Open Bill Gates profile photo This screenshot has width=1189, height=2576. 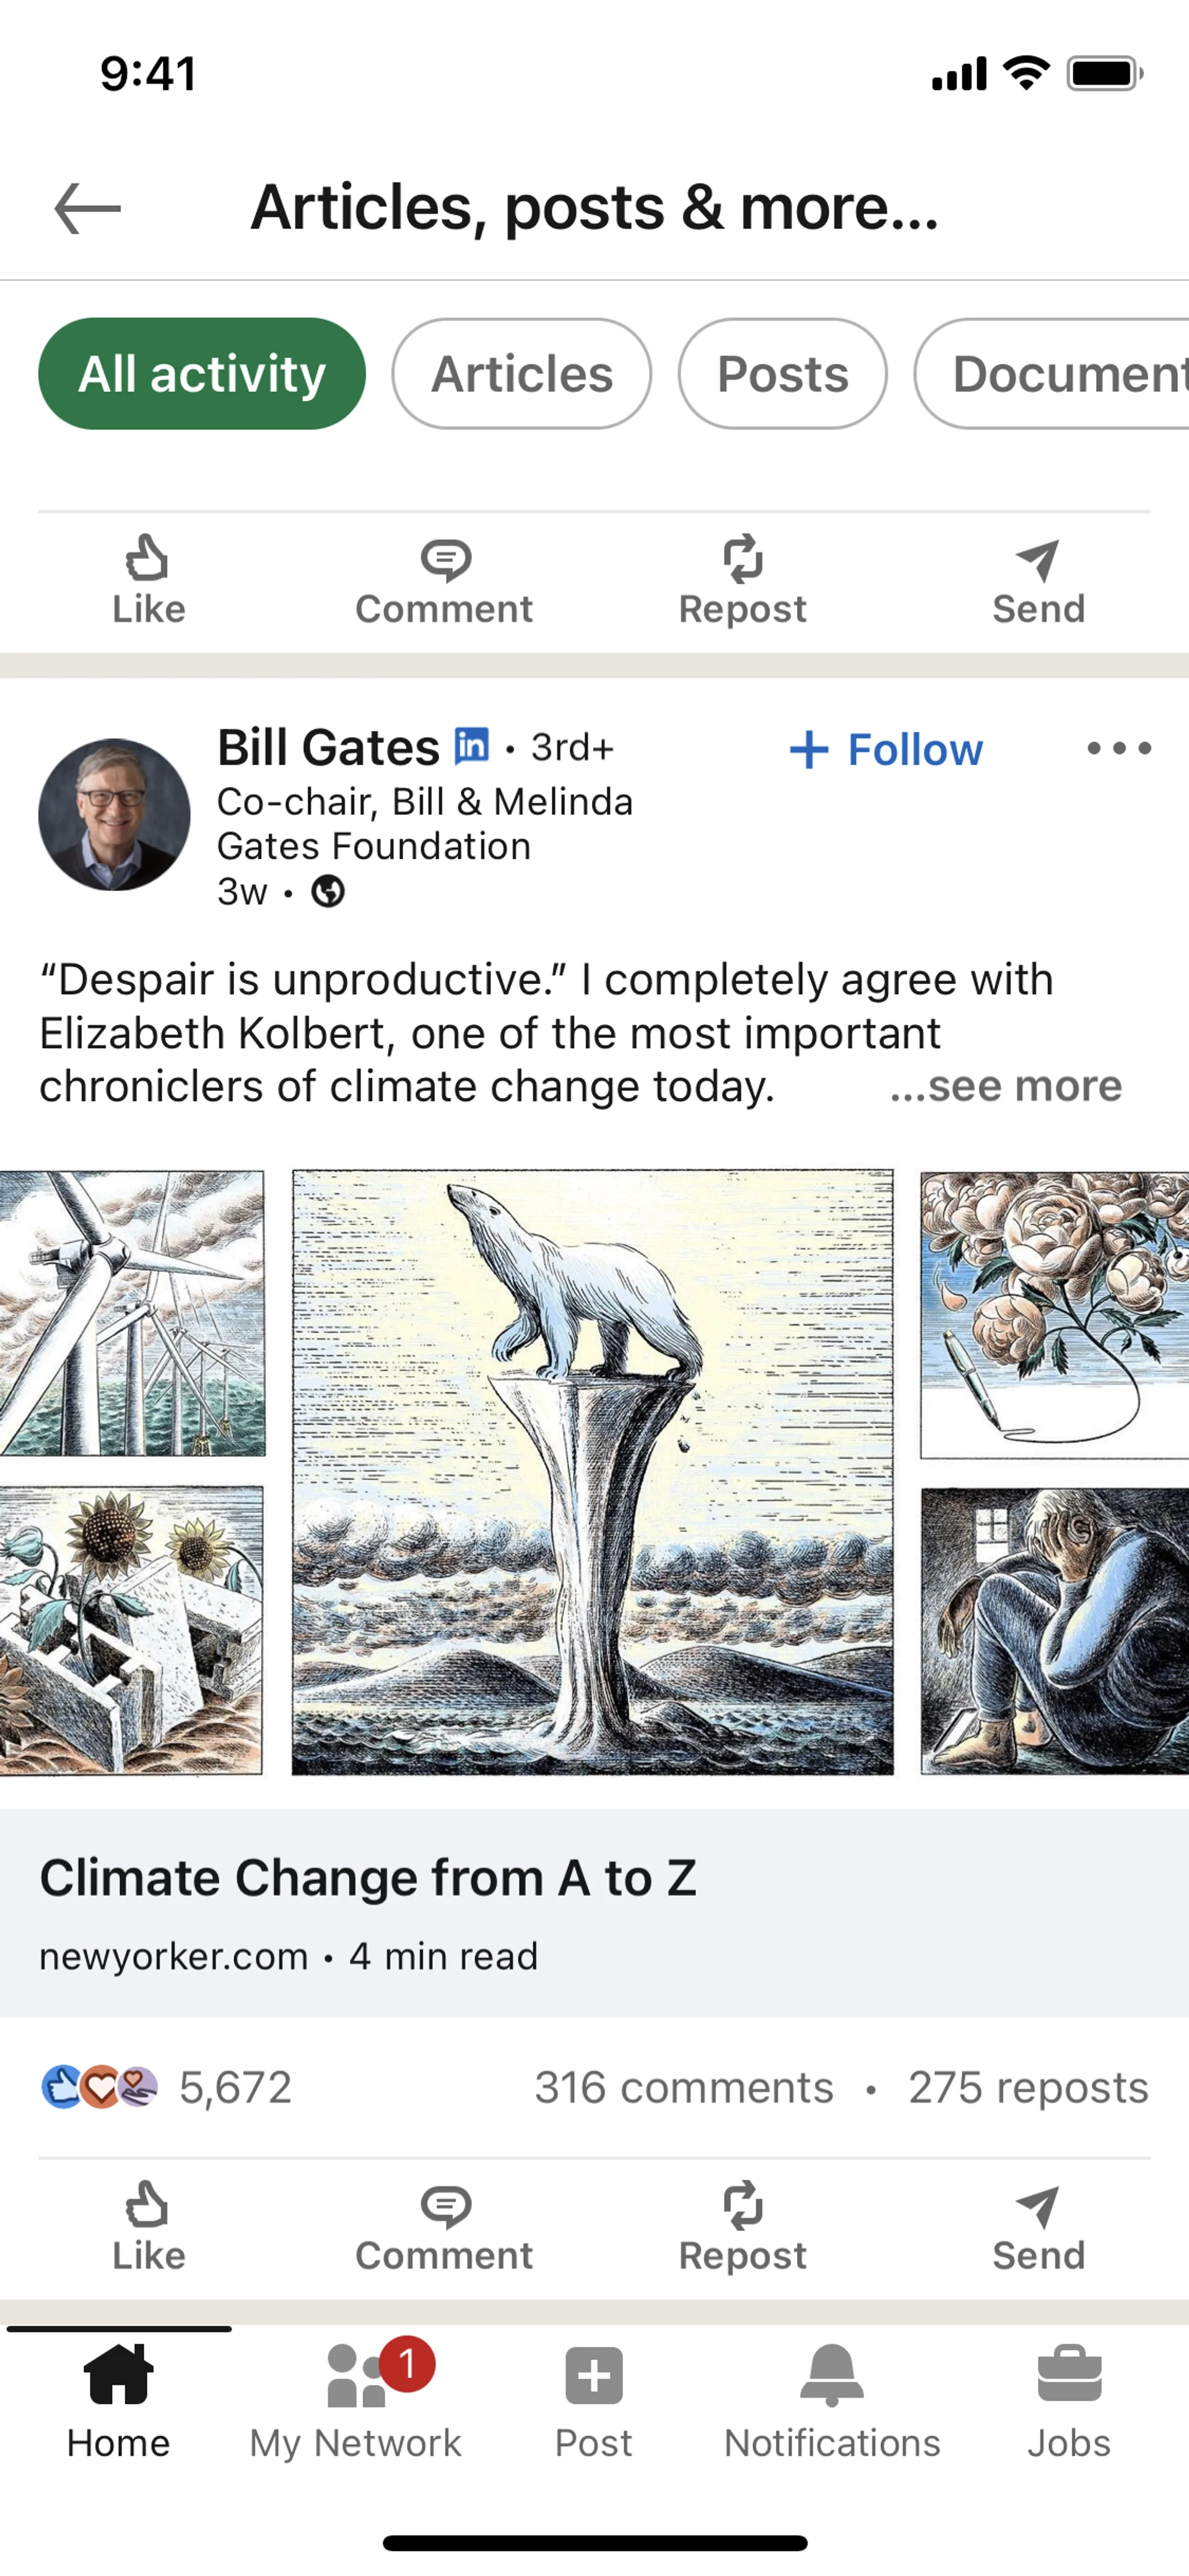[x=114, y=815]
